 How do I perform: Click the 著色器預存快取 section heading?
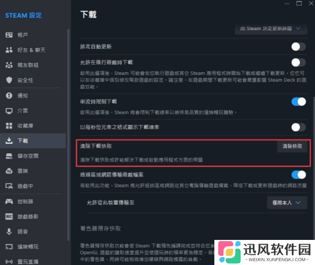click(101, 228)
